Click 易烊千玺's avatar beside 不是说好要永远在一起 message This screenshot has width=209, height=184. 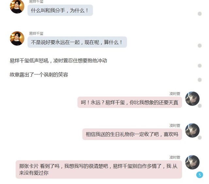(17, 38)
